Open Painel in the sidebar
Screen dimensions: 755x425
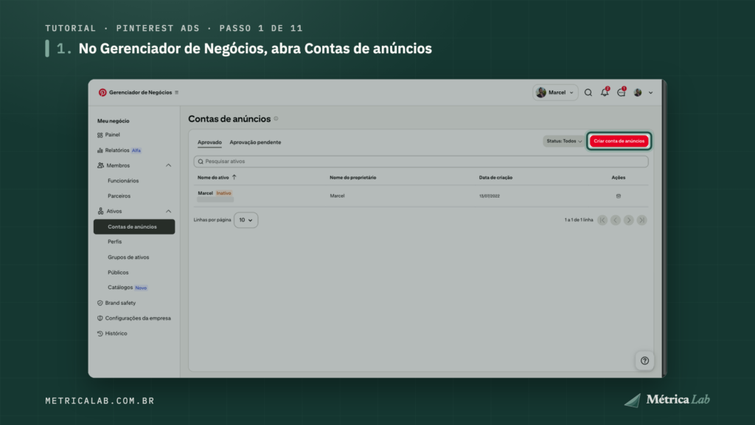tap(112, 135)
